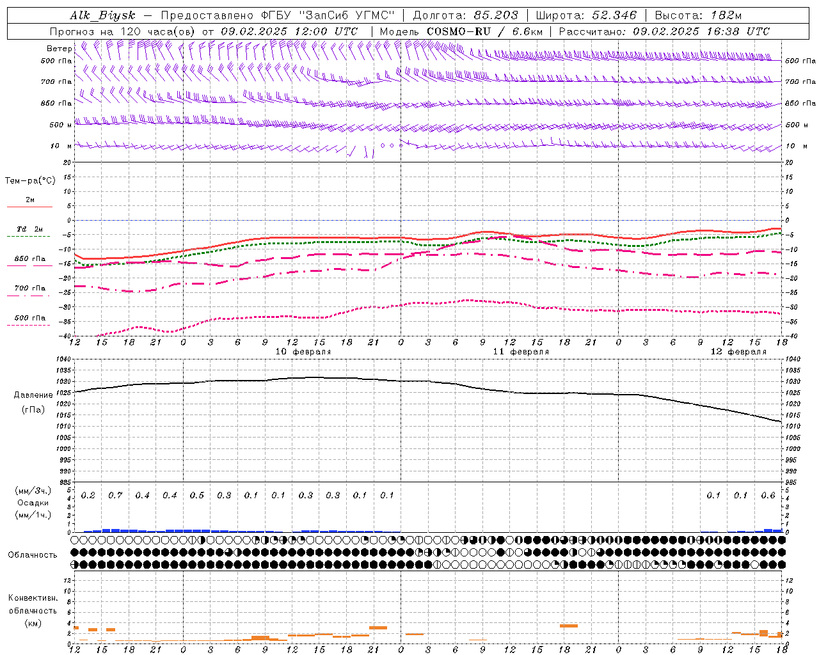
Task: Click the Конвективн. convective cloud label
Action: point(33,599)
